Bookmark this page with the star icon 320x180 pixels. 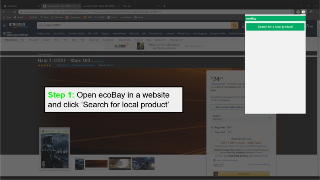click(292, 12)
